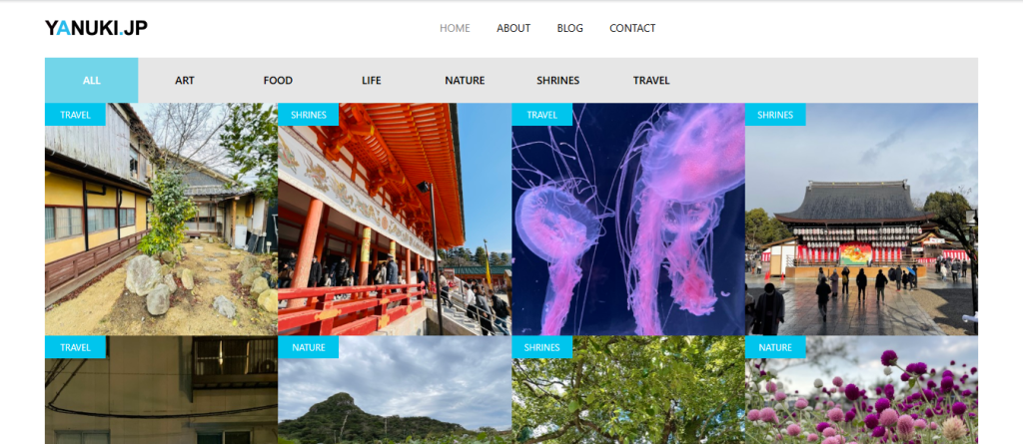The height and width of the screenshot is (444, 1023).
Task: Show only LIFE category posts
Action: tap(371, 81)
